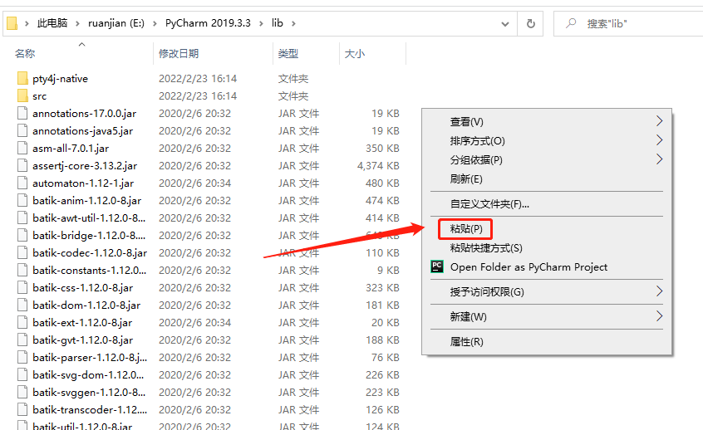Image resolution: width=703 pixels, height=430 pixels.
Task: Select batik-parser-1.12.0-8.j... file name
Action: 90,358
